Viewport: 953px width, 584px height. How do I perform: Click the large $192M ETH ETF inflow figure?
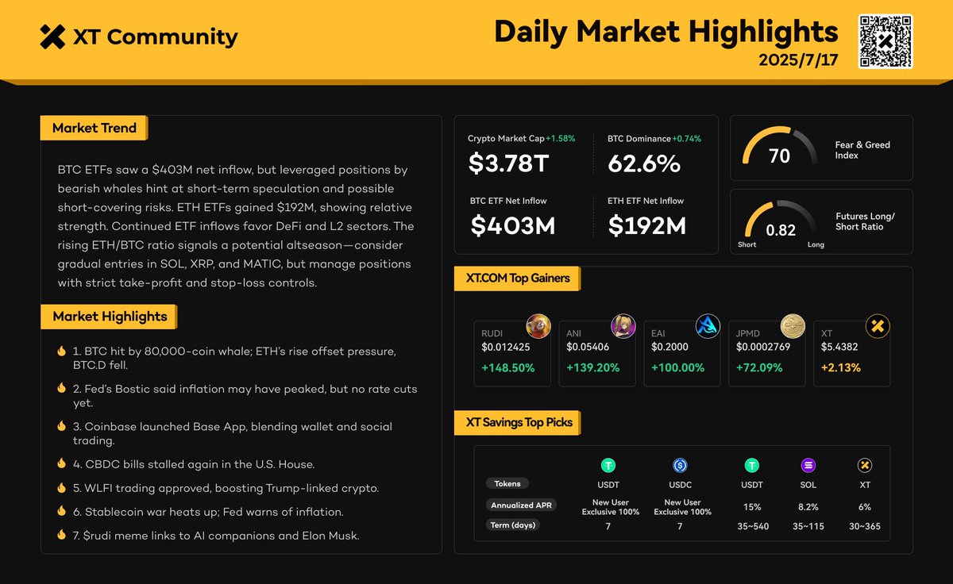647,226
